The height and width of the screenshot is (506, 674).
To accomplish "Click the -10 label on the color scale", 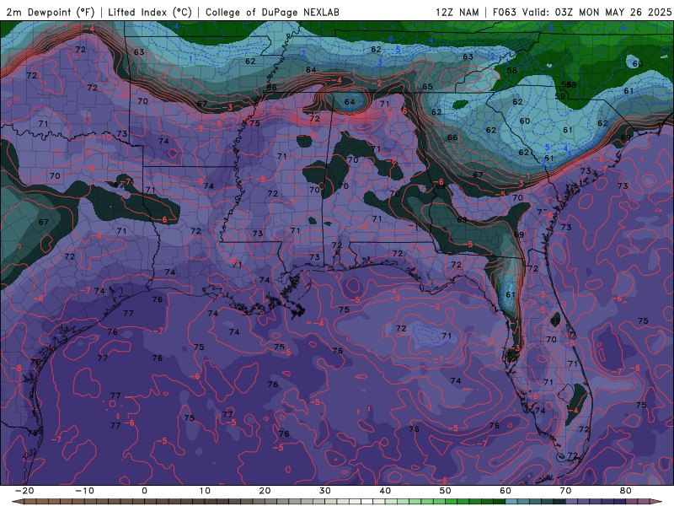I will [84, 491].
